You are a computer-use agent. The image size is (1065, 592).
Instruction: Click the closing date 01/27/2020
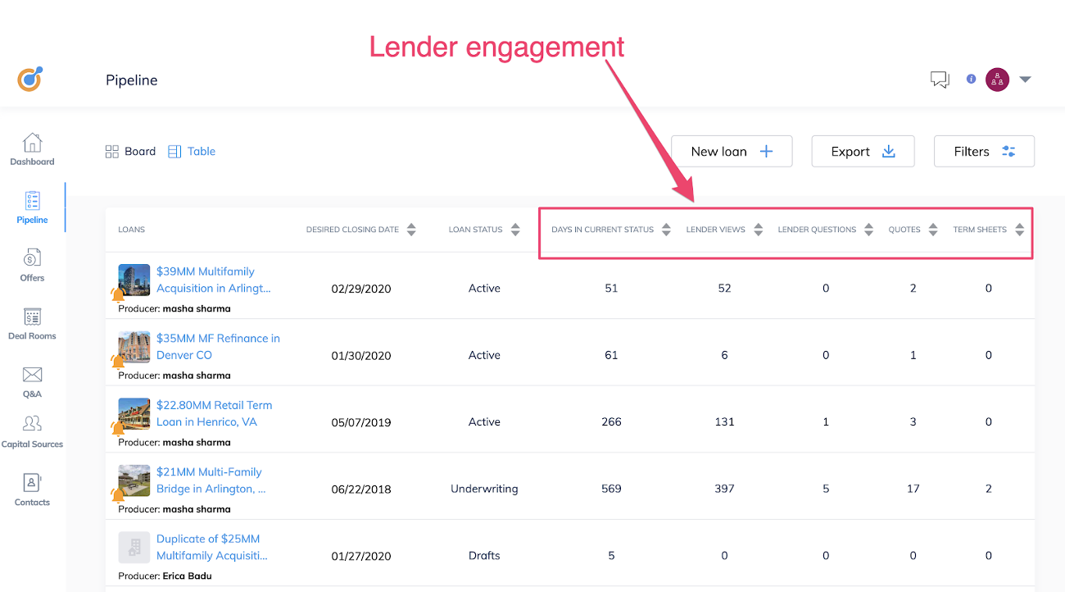361,556
